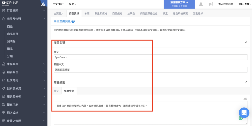Collapse the 商品名稱 section arrow
The height and width of the screenshot is (126, 252).
click(x=246, y=42)
